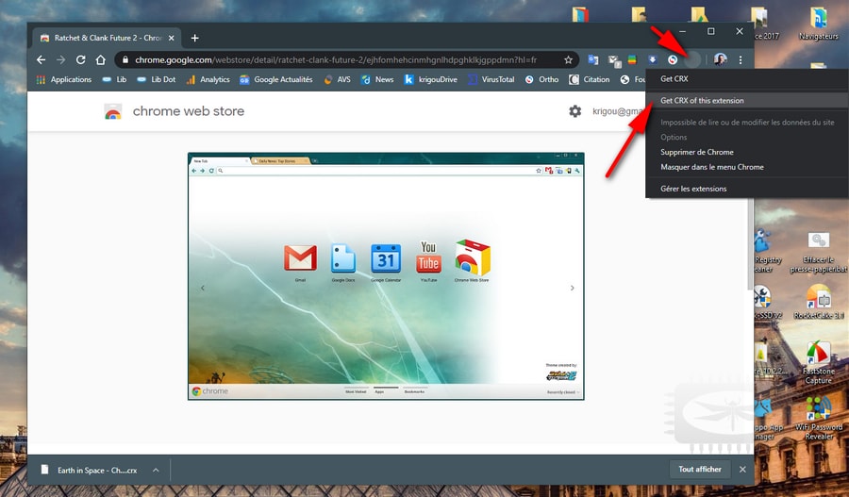Open the mail checker extension icon
Viewport: 849px width, 497px height.
point(613,60)
